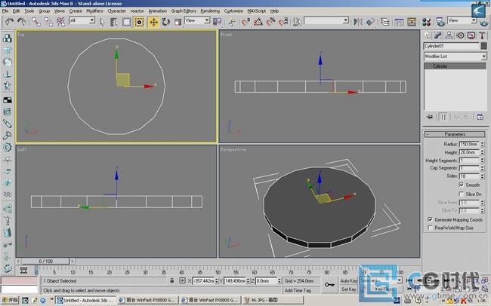Toggle Generate Mapping Coords checkbox

[x=431, y=220]
